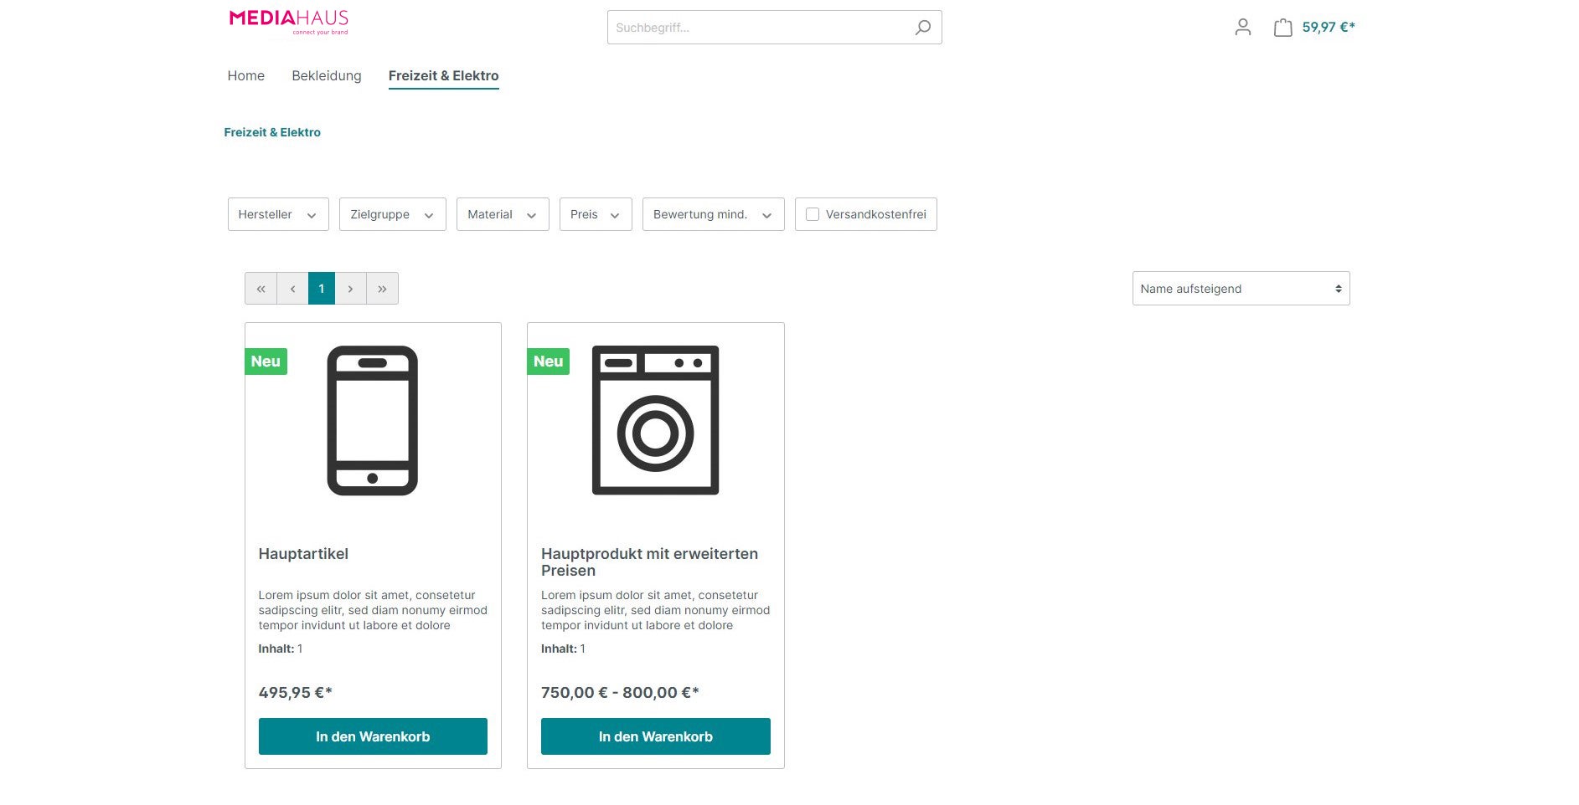Select page 1 in pagination

click(x=322, y=289)
